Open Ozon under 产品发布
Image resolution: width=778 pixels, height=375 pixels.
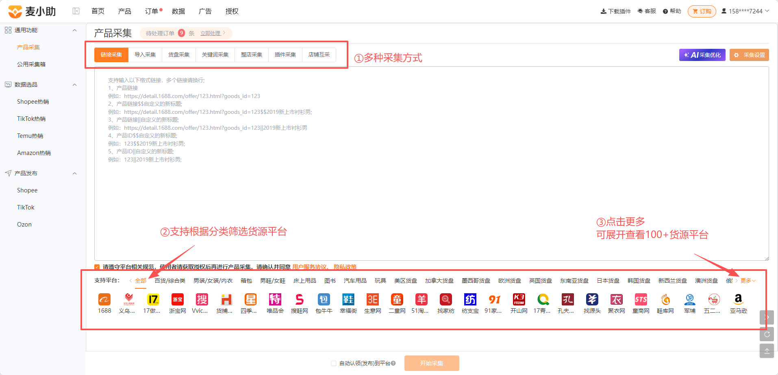pos(24,225)
